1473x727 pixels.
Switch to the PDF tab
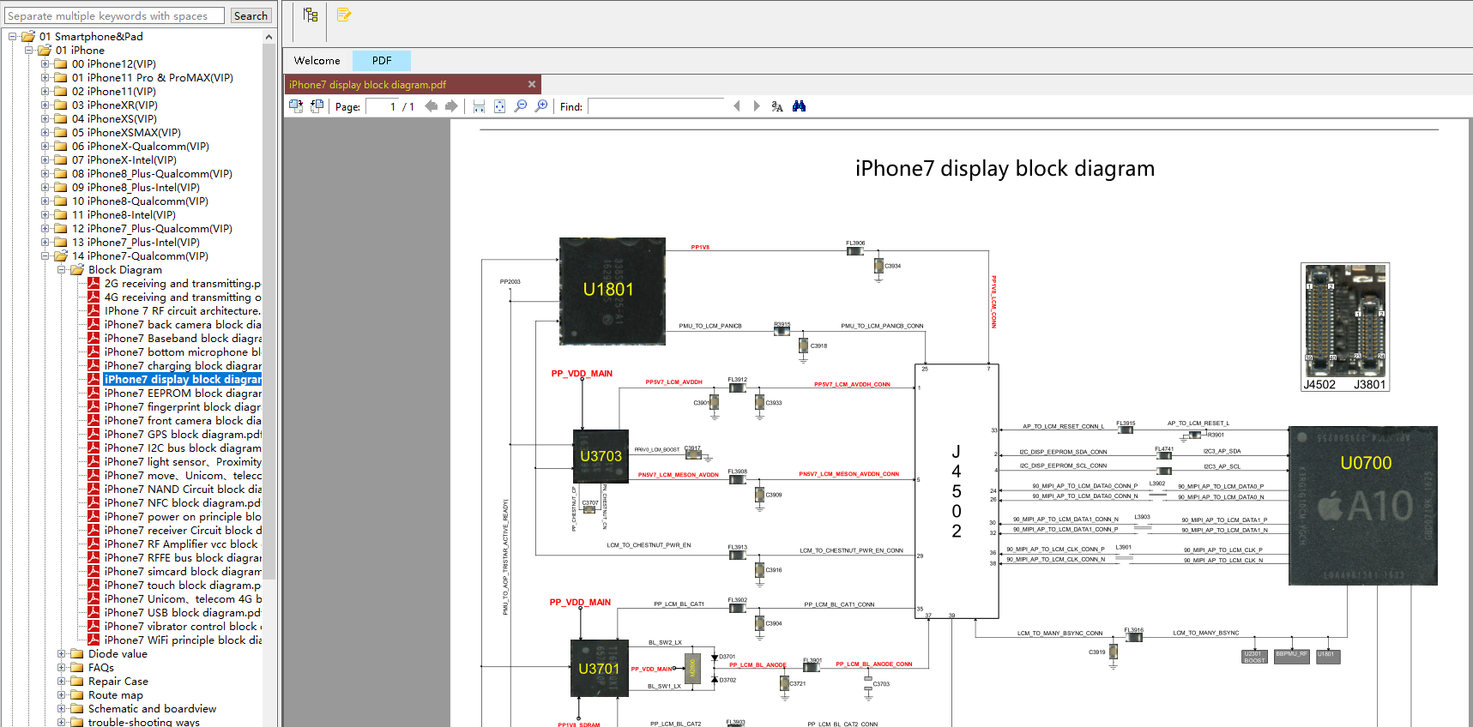pyautogui.click(x=382, y=60)
